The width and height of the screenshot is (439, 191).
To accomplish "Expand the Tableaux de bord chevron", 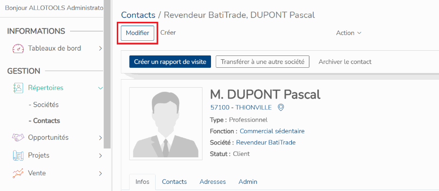I will (x=100, y=48).
